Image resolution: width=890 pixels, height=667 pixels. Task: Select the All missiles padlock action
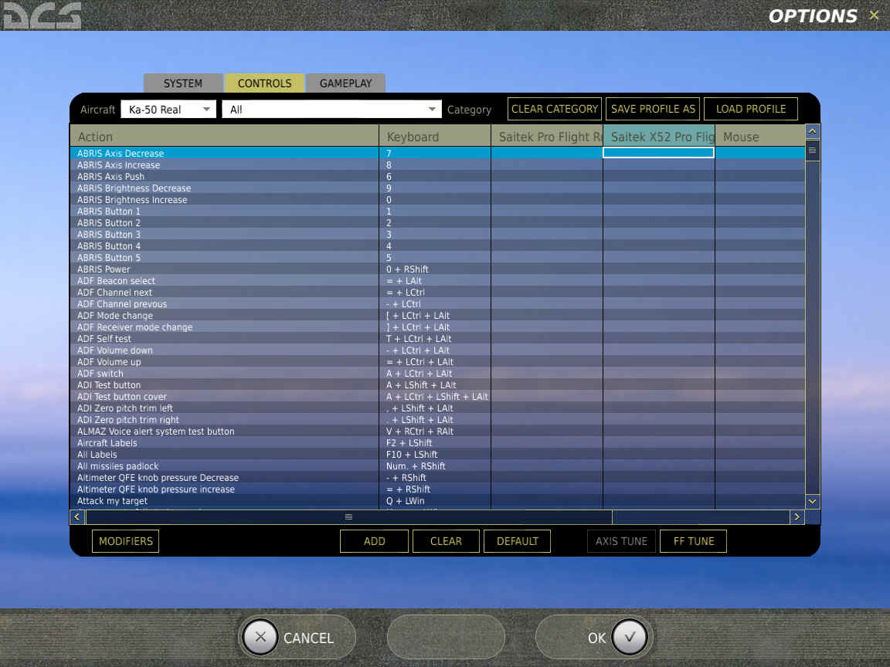pyautogui.click(x=117, y=466)
